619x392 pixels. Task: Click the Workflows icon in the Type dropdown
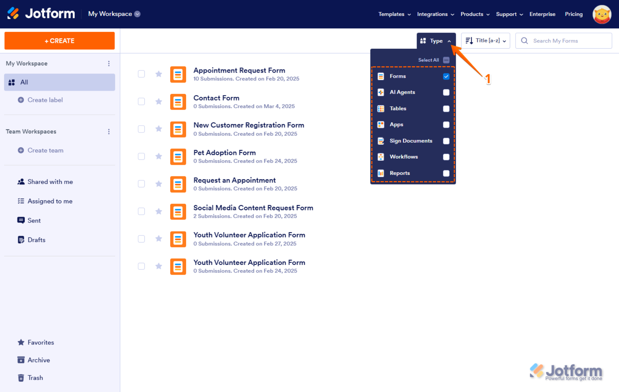(x=381, y=157)
